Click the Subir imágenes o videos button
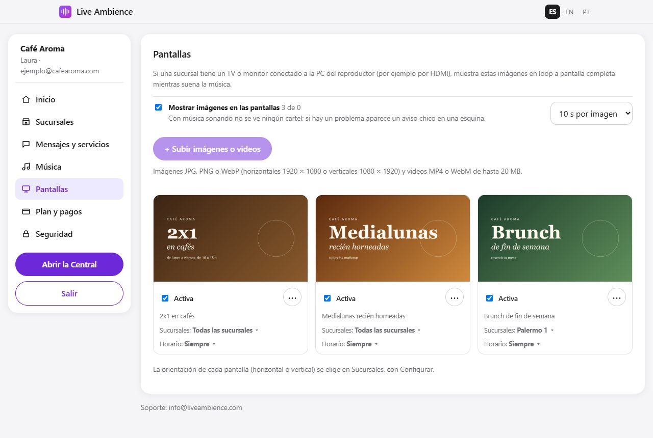The image size is (653, 438). (x=212, y=149)
